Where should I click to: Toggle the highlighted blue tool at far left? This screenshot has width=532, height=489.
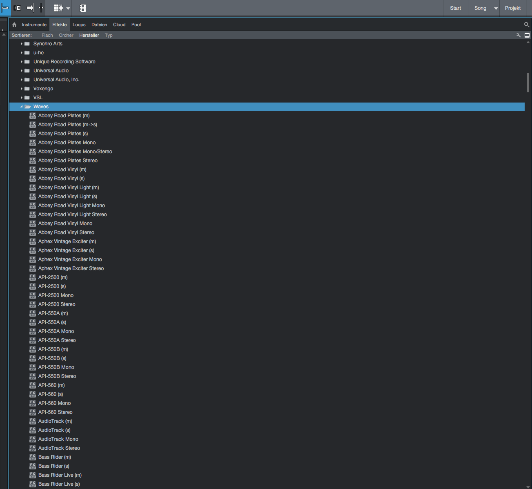click(5, 8)
